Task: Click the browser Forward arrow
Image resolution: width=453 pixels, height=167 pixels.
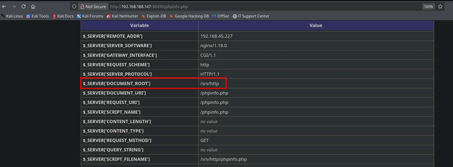Action: (14, 6)
